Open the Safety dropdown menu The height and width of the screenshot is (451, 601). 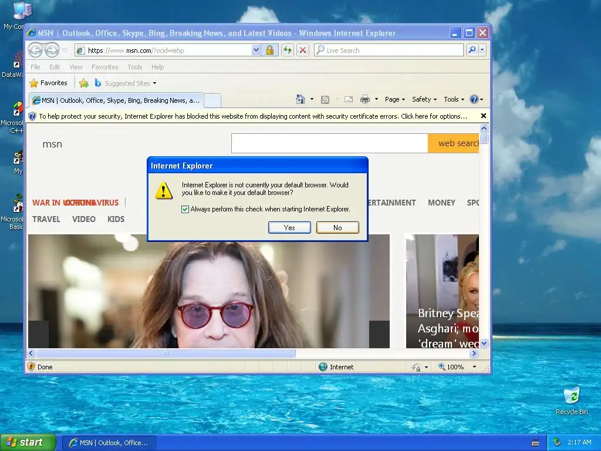point(424,99)
